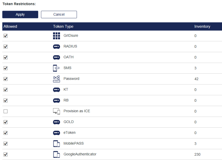
Task: Uncheck the Allowed box for KT
Action: coord(5,90)
